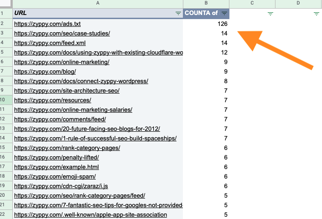Viewport: 322px width, 219px height.
Task: Select column C header
Action: (x=252, y=3)
